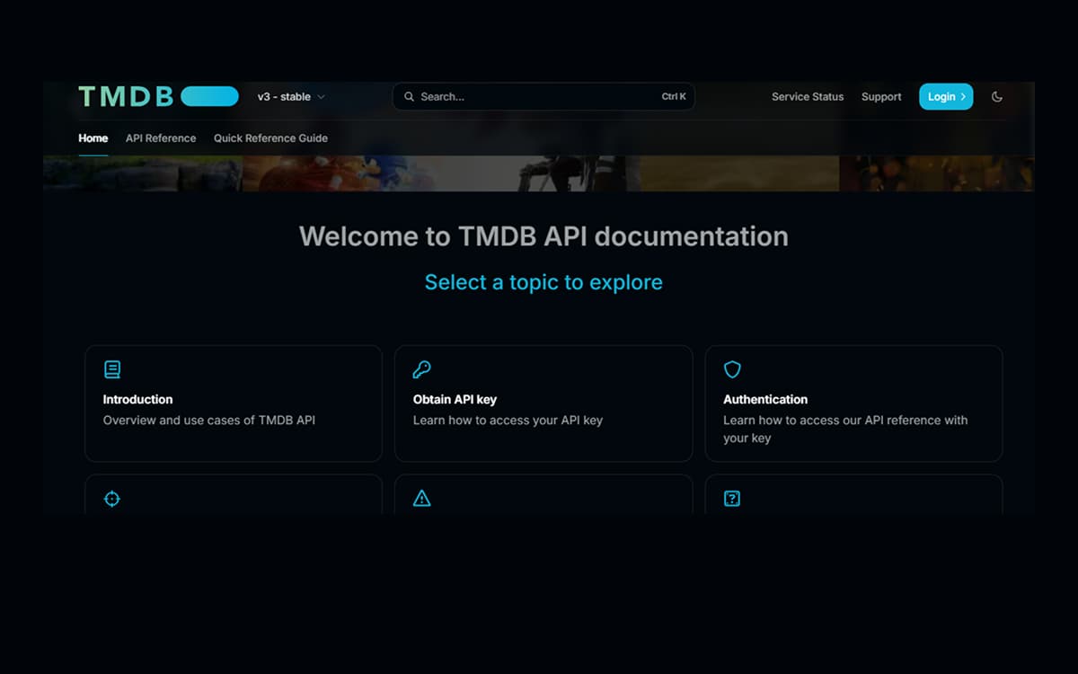Click the magnifier icon in the search bar
Image resolution: width=1078 pixels, height=674 pixels.
coord(409,96)
